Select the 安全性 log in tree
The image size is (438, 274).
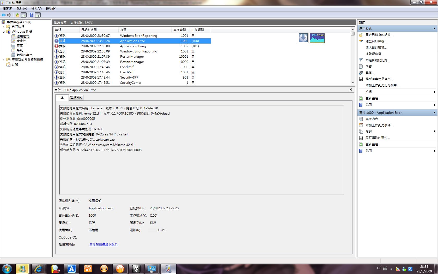21,41
